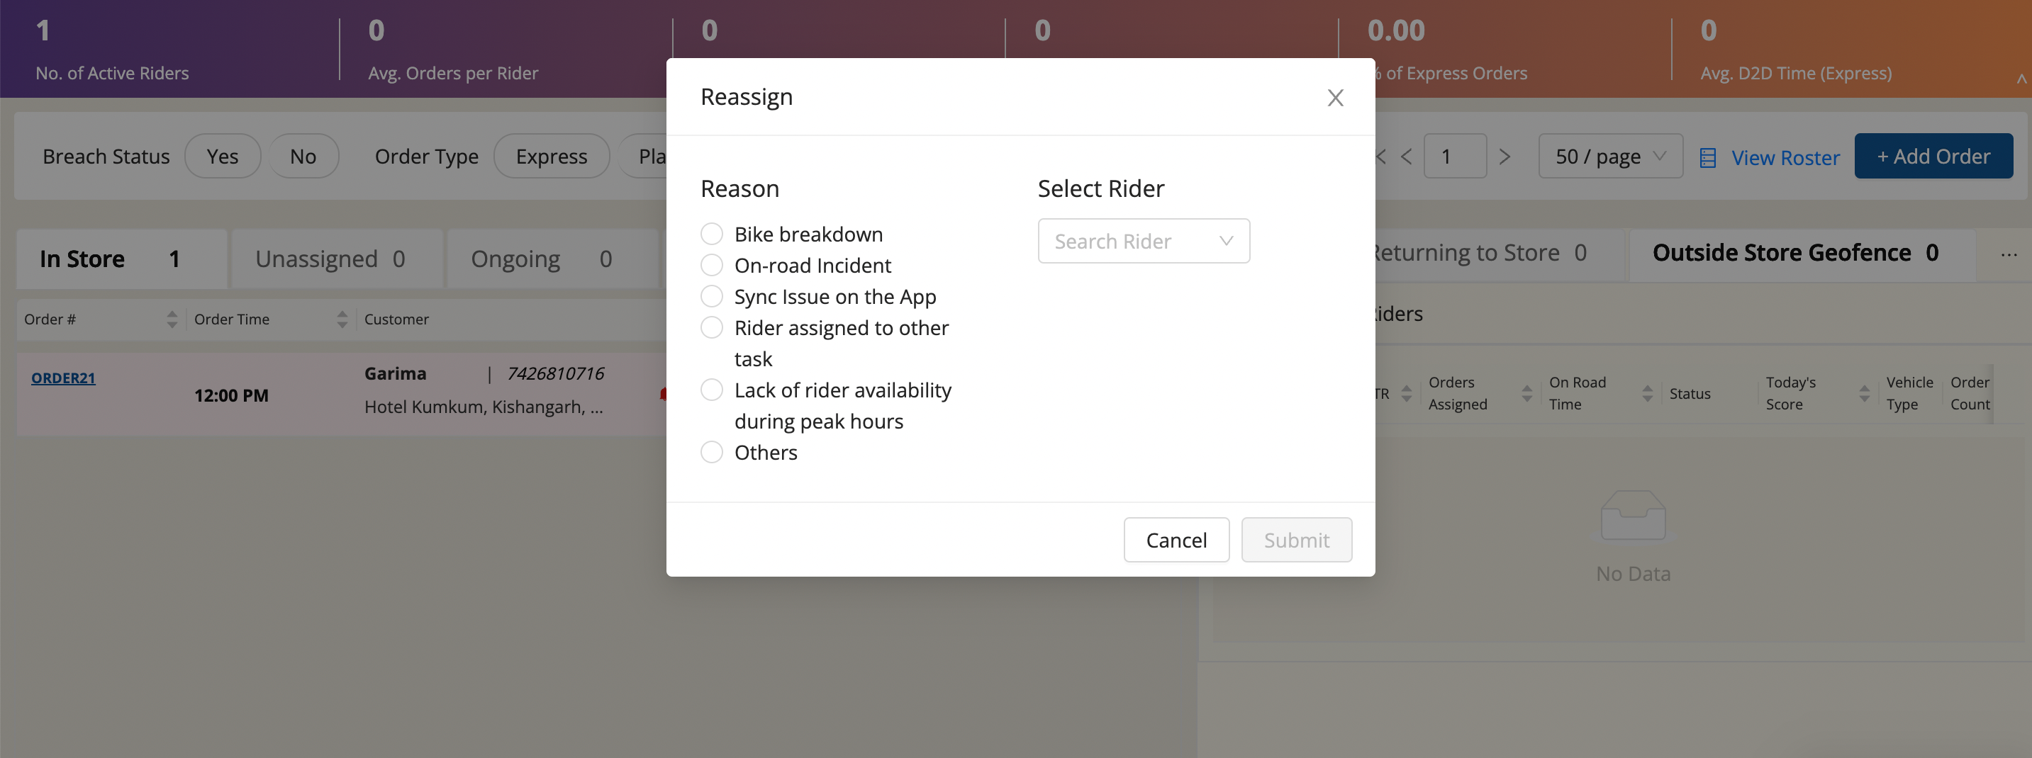Pick the Others reason option

[x=712, y=452]
